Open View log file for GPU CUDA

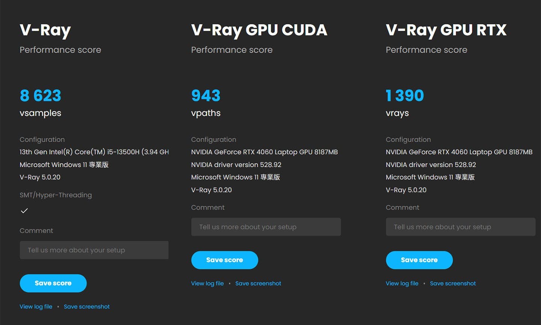tap(207, 283)
